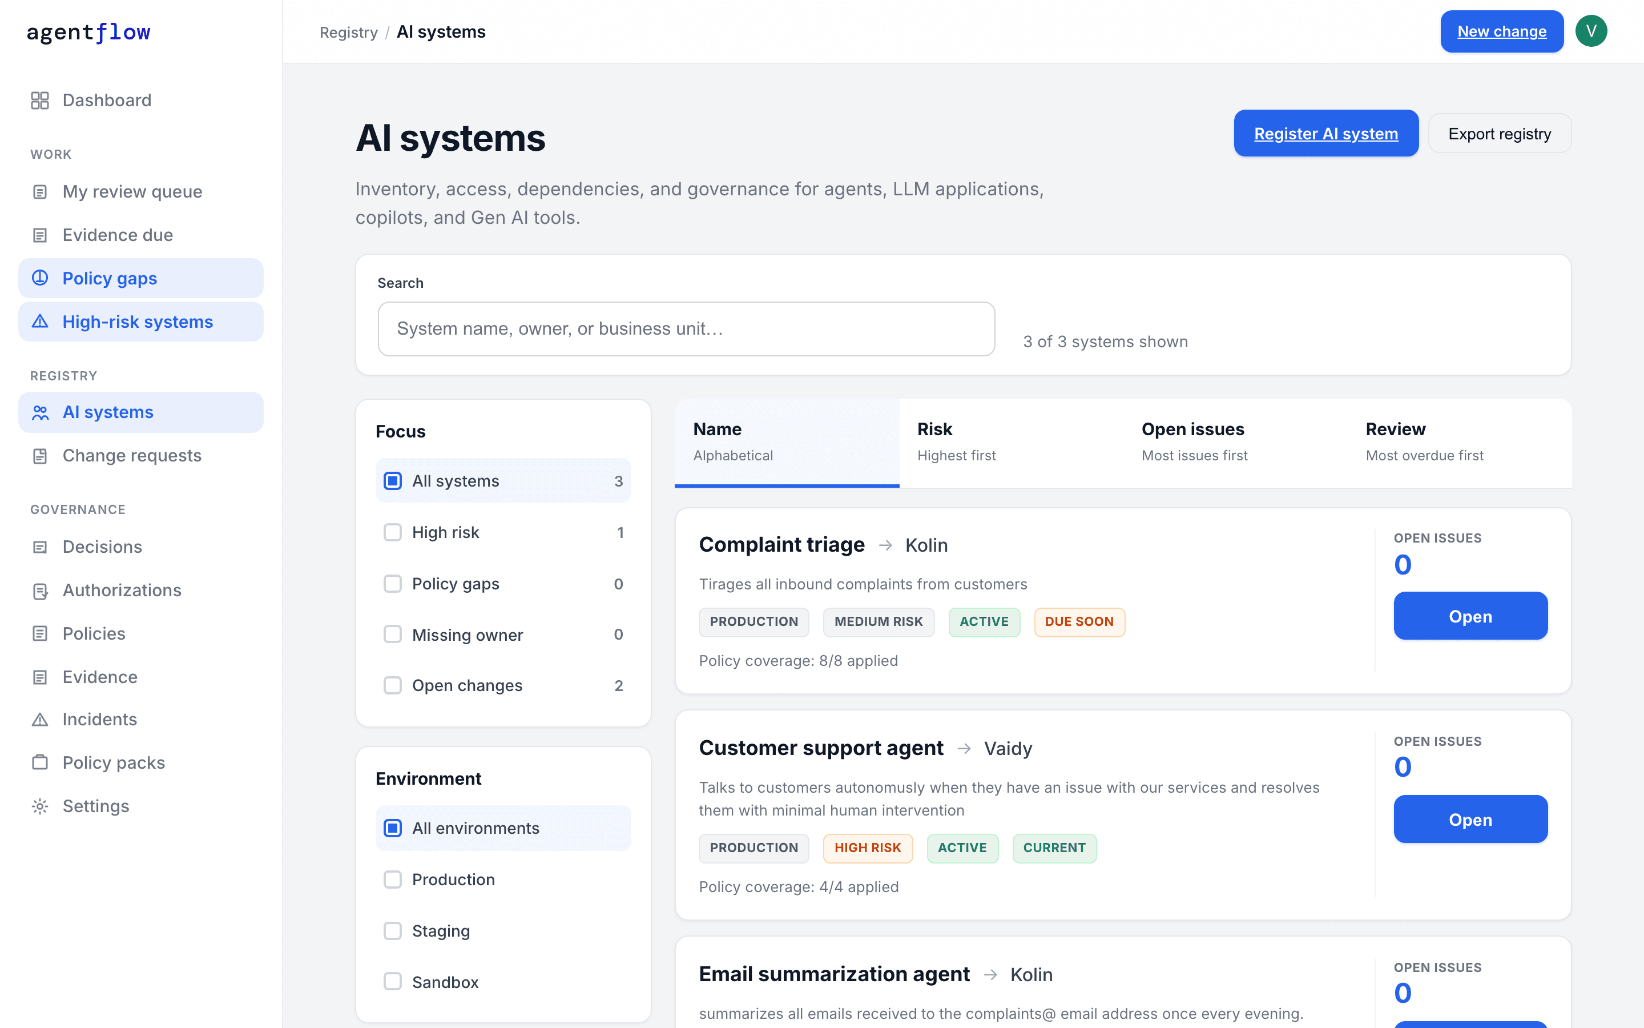The image size is (1644, 1028).
Task: Open Settings in sidebar
Action: 140,806
